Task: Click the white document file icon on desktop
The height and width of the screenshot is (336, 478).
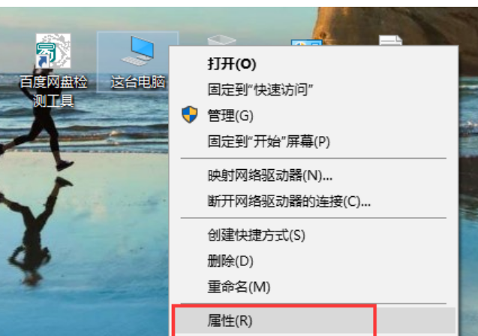Action: [x=390, y=41]
